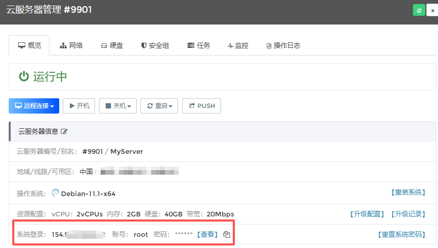
Task: Open the 硬盘 tab
Action: tap(112, 45)
